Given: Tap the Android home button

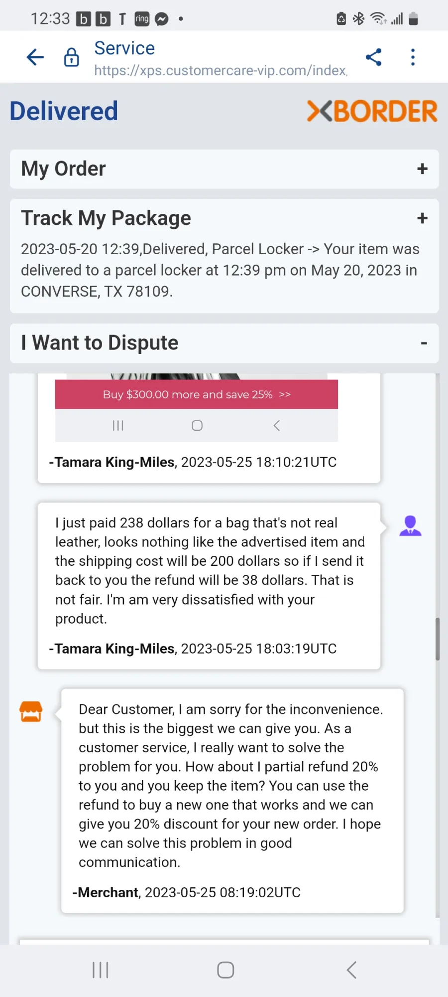Looking at the screenshot, I should [225, 970].
